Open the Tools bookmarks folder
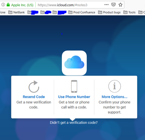The height and width of the screenshot is (140, 145). pos(130,12)
